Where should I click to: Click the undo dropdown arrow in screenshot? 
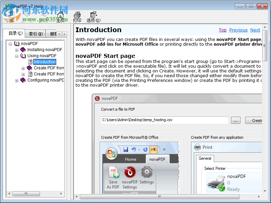(x=139, y=150)
